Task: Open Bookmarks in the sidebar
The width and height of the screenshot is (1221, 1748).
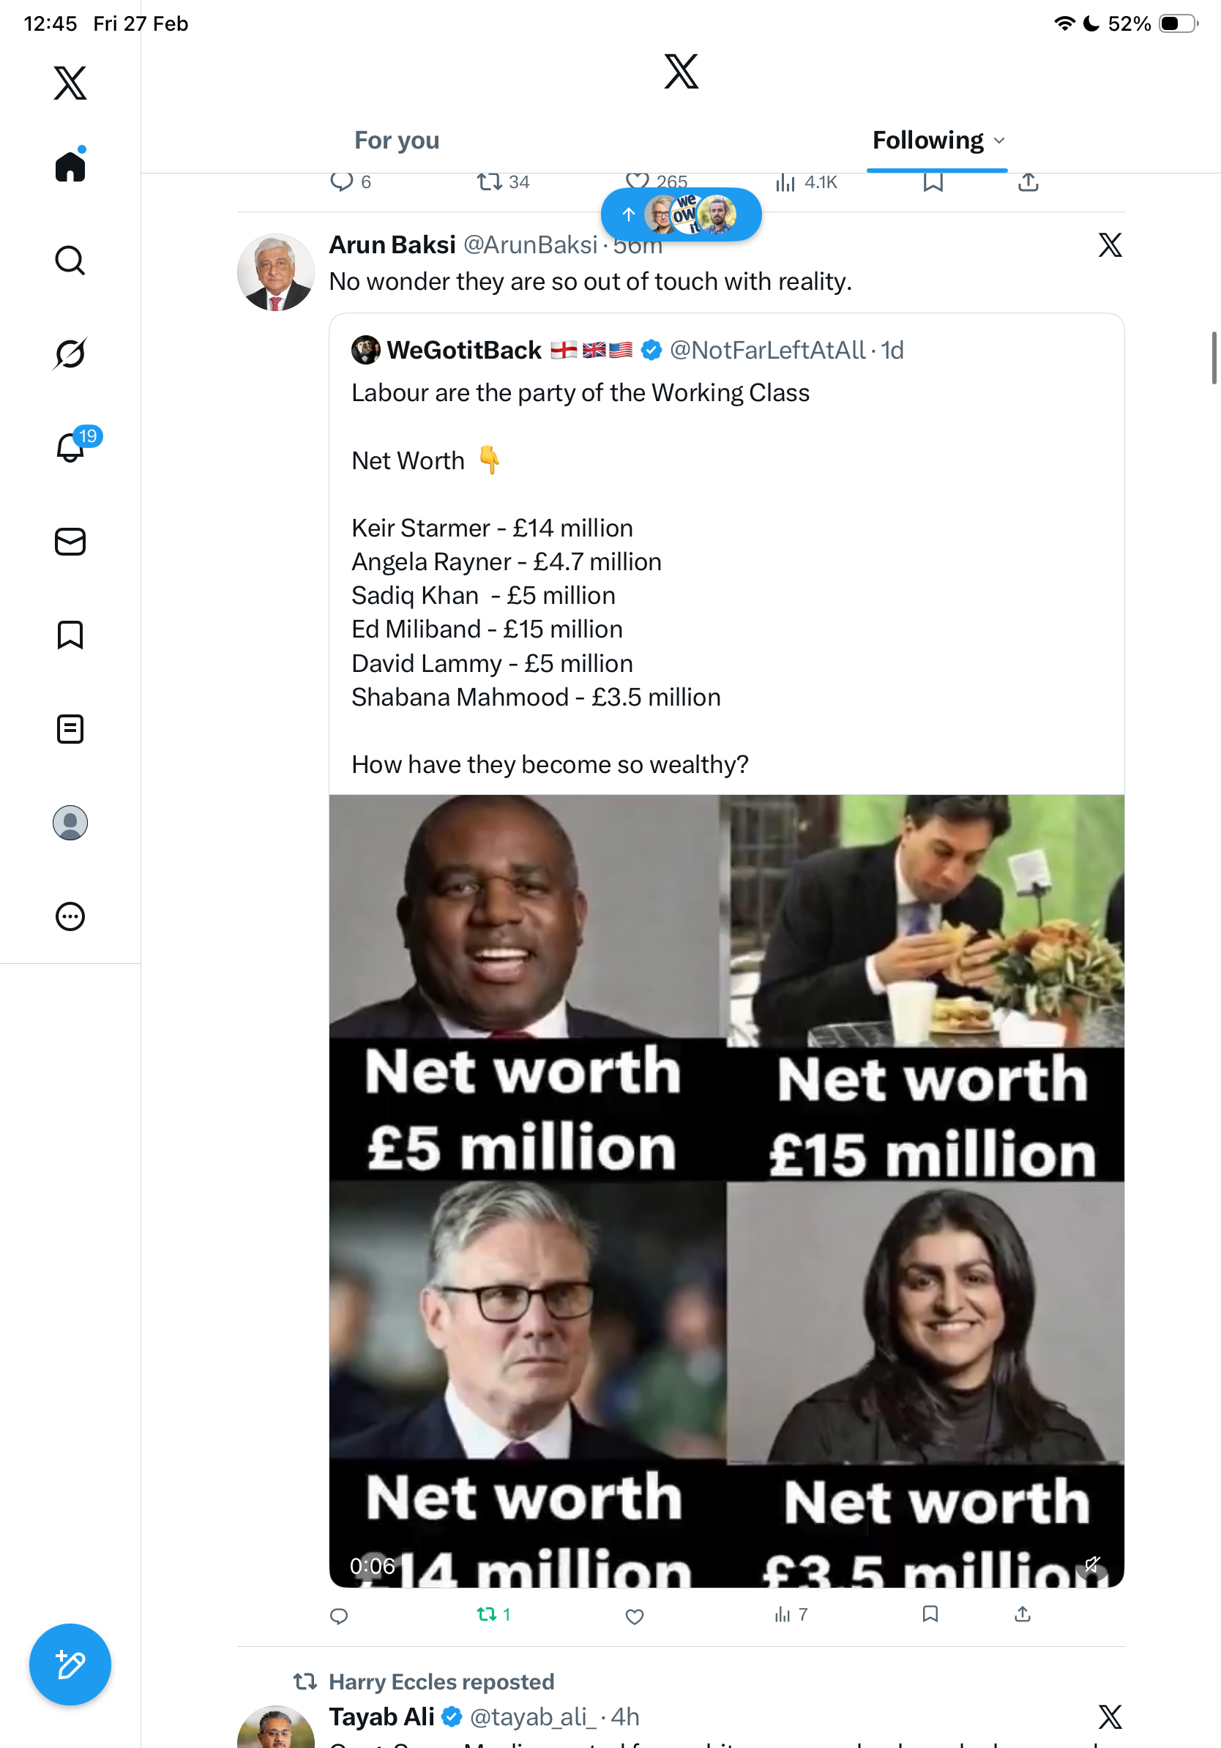Action: [x=70, y=635]
